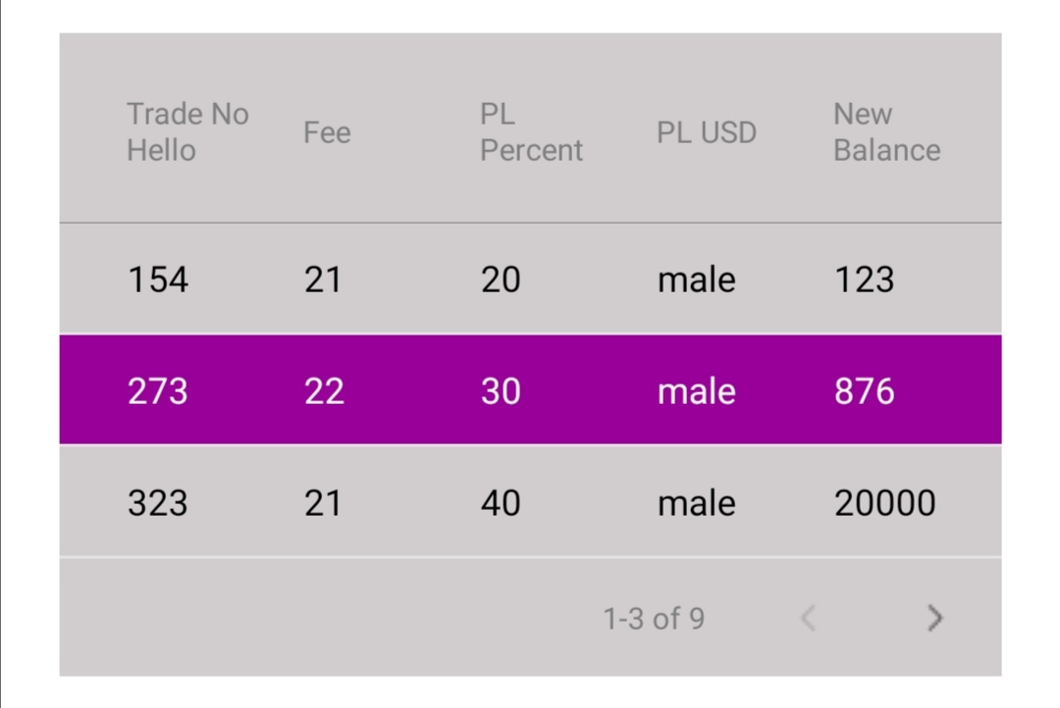
Task: Go to the next table page
Action: 934,618
